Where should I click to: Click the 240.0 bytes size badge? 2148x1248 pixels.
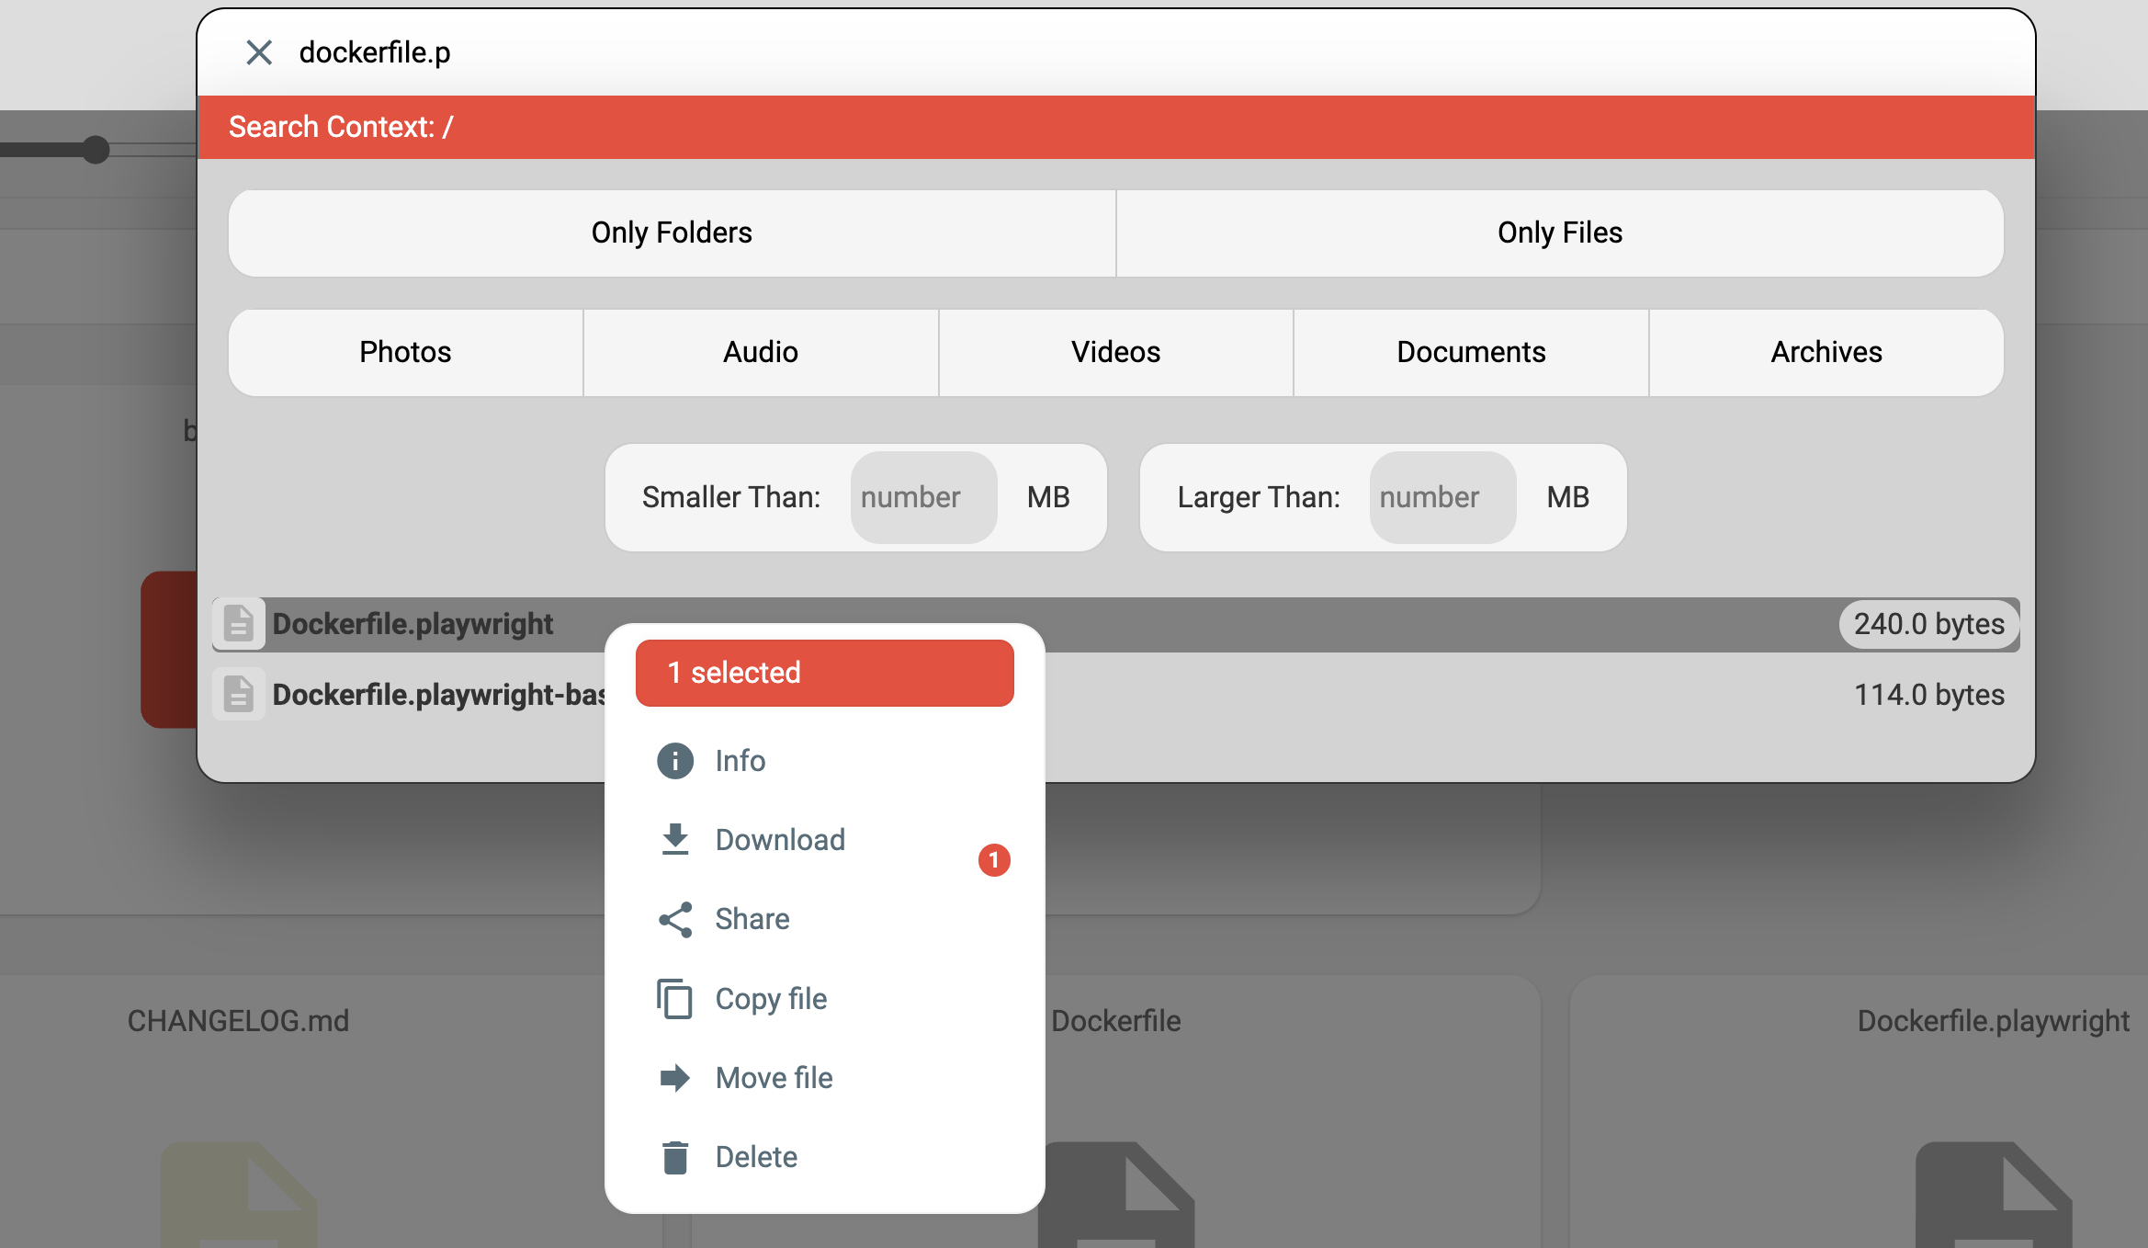1928,625
